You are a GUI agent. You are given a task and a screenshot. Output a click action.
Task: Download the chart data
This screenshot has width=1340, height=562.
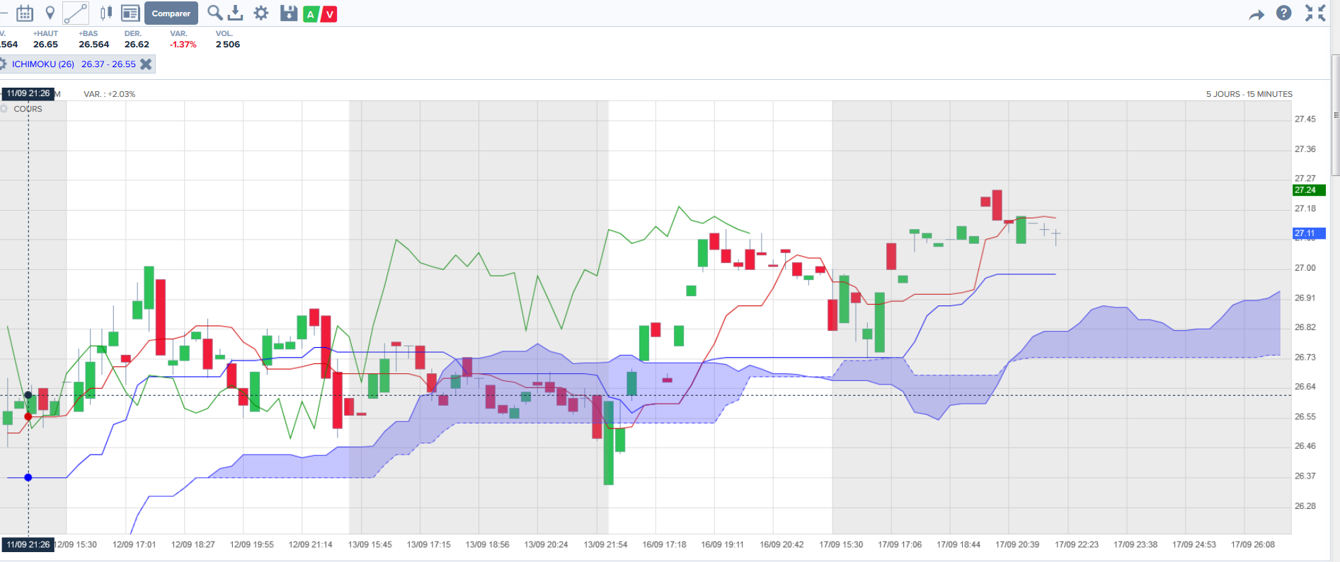click(236, 13)
